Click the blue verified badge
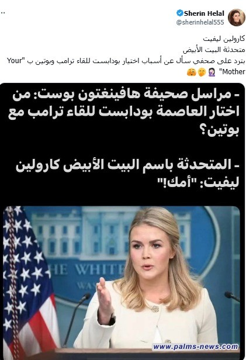246x360 pixels. tap(180, 13)
